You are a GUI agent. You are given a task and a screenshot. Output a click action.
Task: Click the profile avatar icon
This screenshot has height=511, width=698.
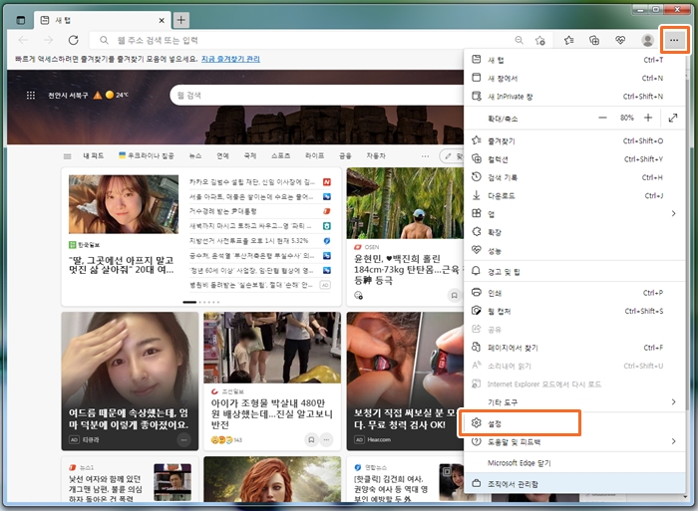click(648, 41)
